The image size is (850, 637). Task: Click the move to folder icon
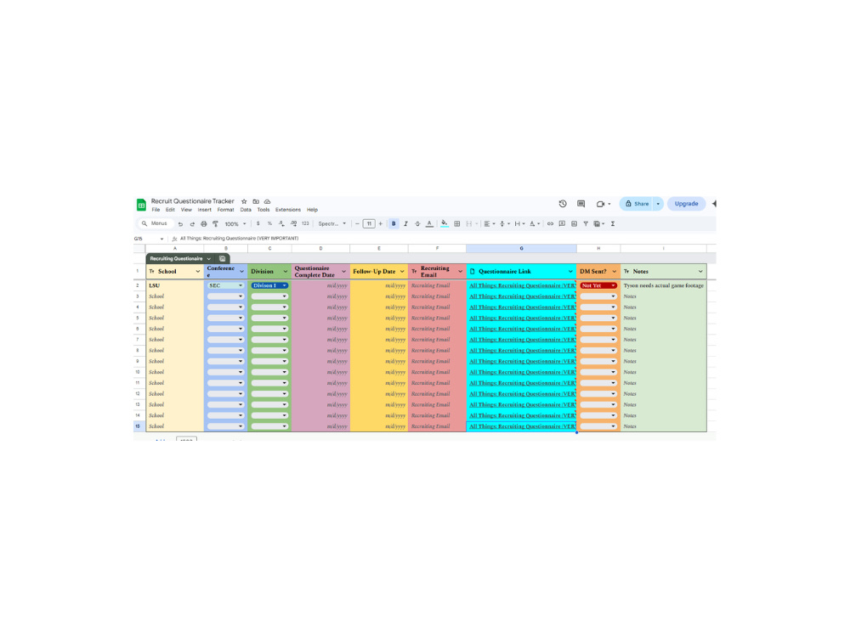pos(256,201)
